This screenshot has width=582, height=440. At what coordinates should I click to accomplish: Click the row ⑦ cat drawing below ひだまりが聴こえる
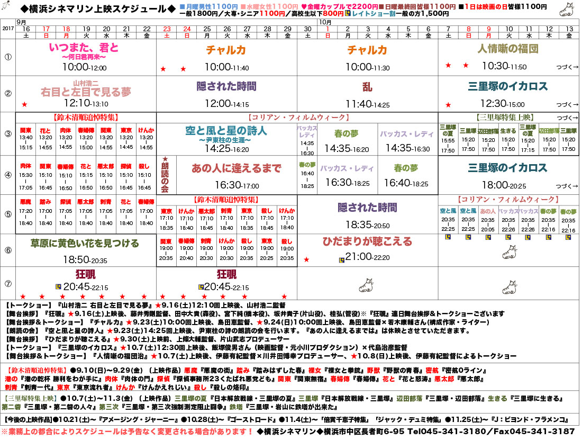(366, 285)
